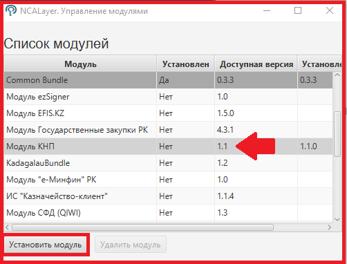
Task: Select Модуль Государственные закупки РК row
Action: pyautogui.click(x=168, y=130)
